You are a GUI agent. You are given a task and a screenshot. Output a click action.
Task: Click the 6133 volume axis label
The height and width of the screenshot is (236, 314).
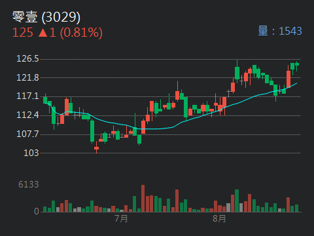pyautogui.click(x=29, y=184)
